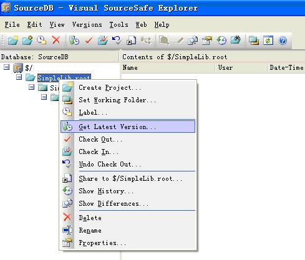Choose Properties from context menu

(x=128, y=243)
